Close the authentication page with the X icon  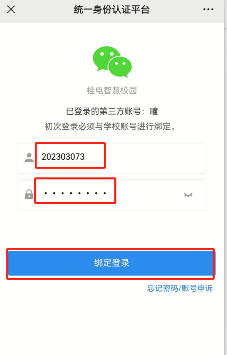[x=11, y=10]
